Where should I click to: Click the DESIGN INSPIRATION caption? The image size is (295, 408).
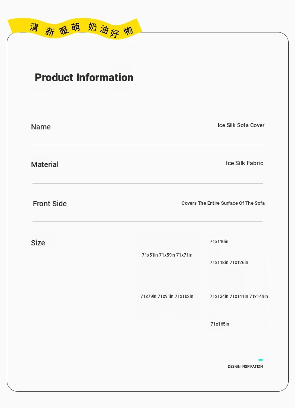[x=245, y=366]
